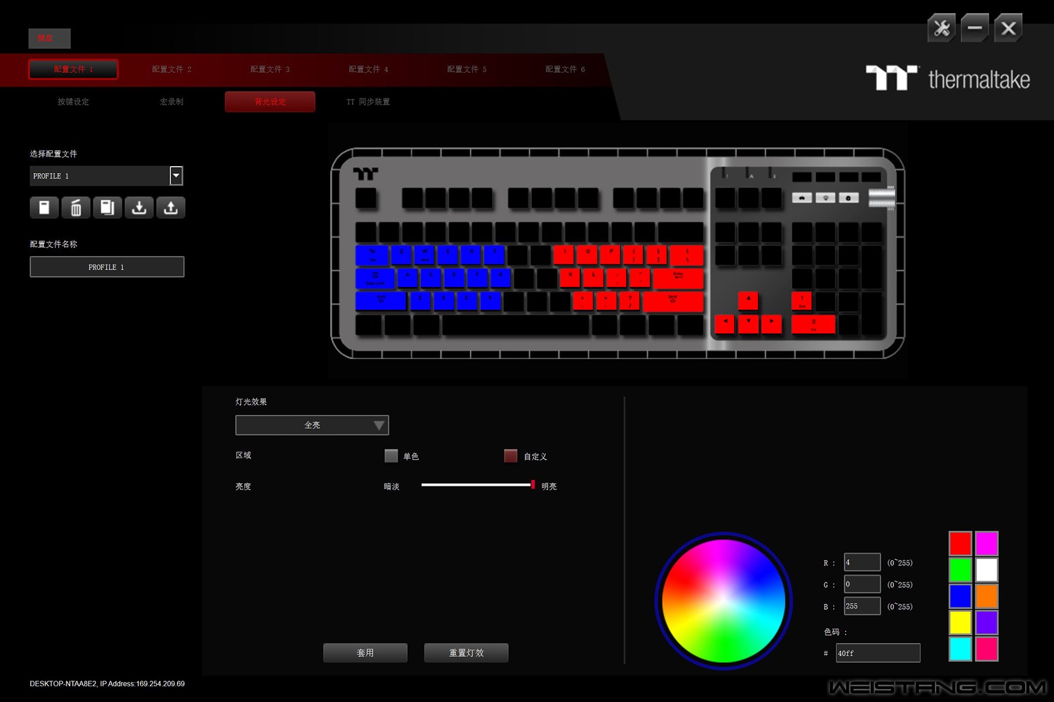Select the red right arrow key
The height and width of the screenshot is (702, 1054).
[x=771, y=324]
